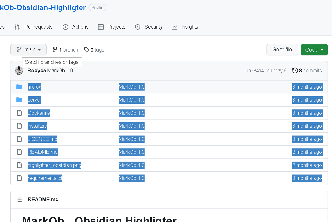This screenshot has height=222, width=332.
Task: Click 2 months ago on highlighter_obsidian.png row
Action: point(307,165)
